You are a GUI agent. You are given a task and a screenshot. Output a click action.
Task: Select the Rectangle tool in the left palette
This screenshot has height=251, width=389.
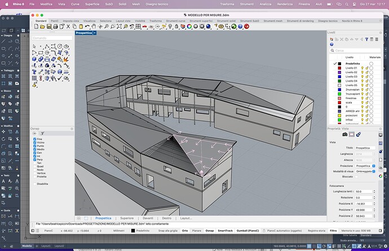(41, 53)
